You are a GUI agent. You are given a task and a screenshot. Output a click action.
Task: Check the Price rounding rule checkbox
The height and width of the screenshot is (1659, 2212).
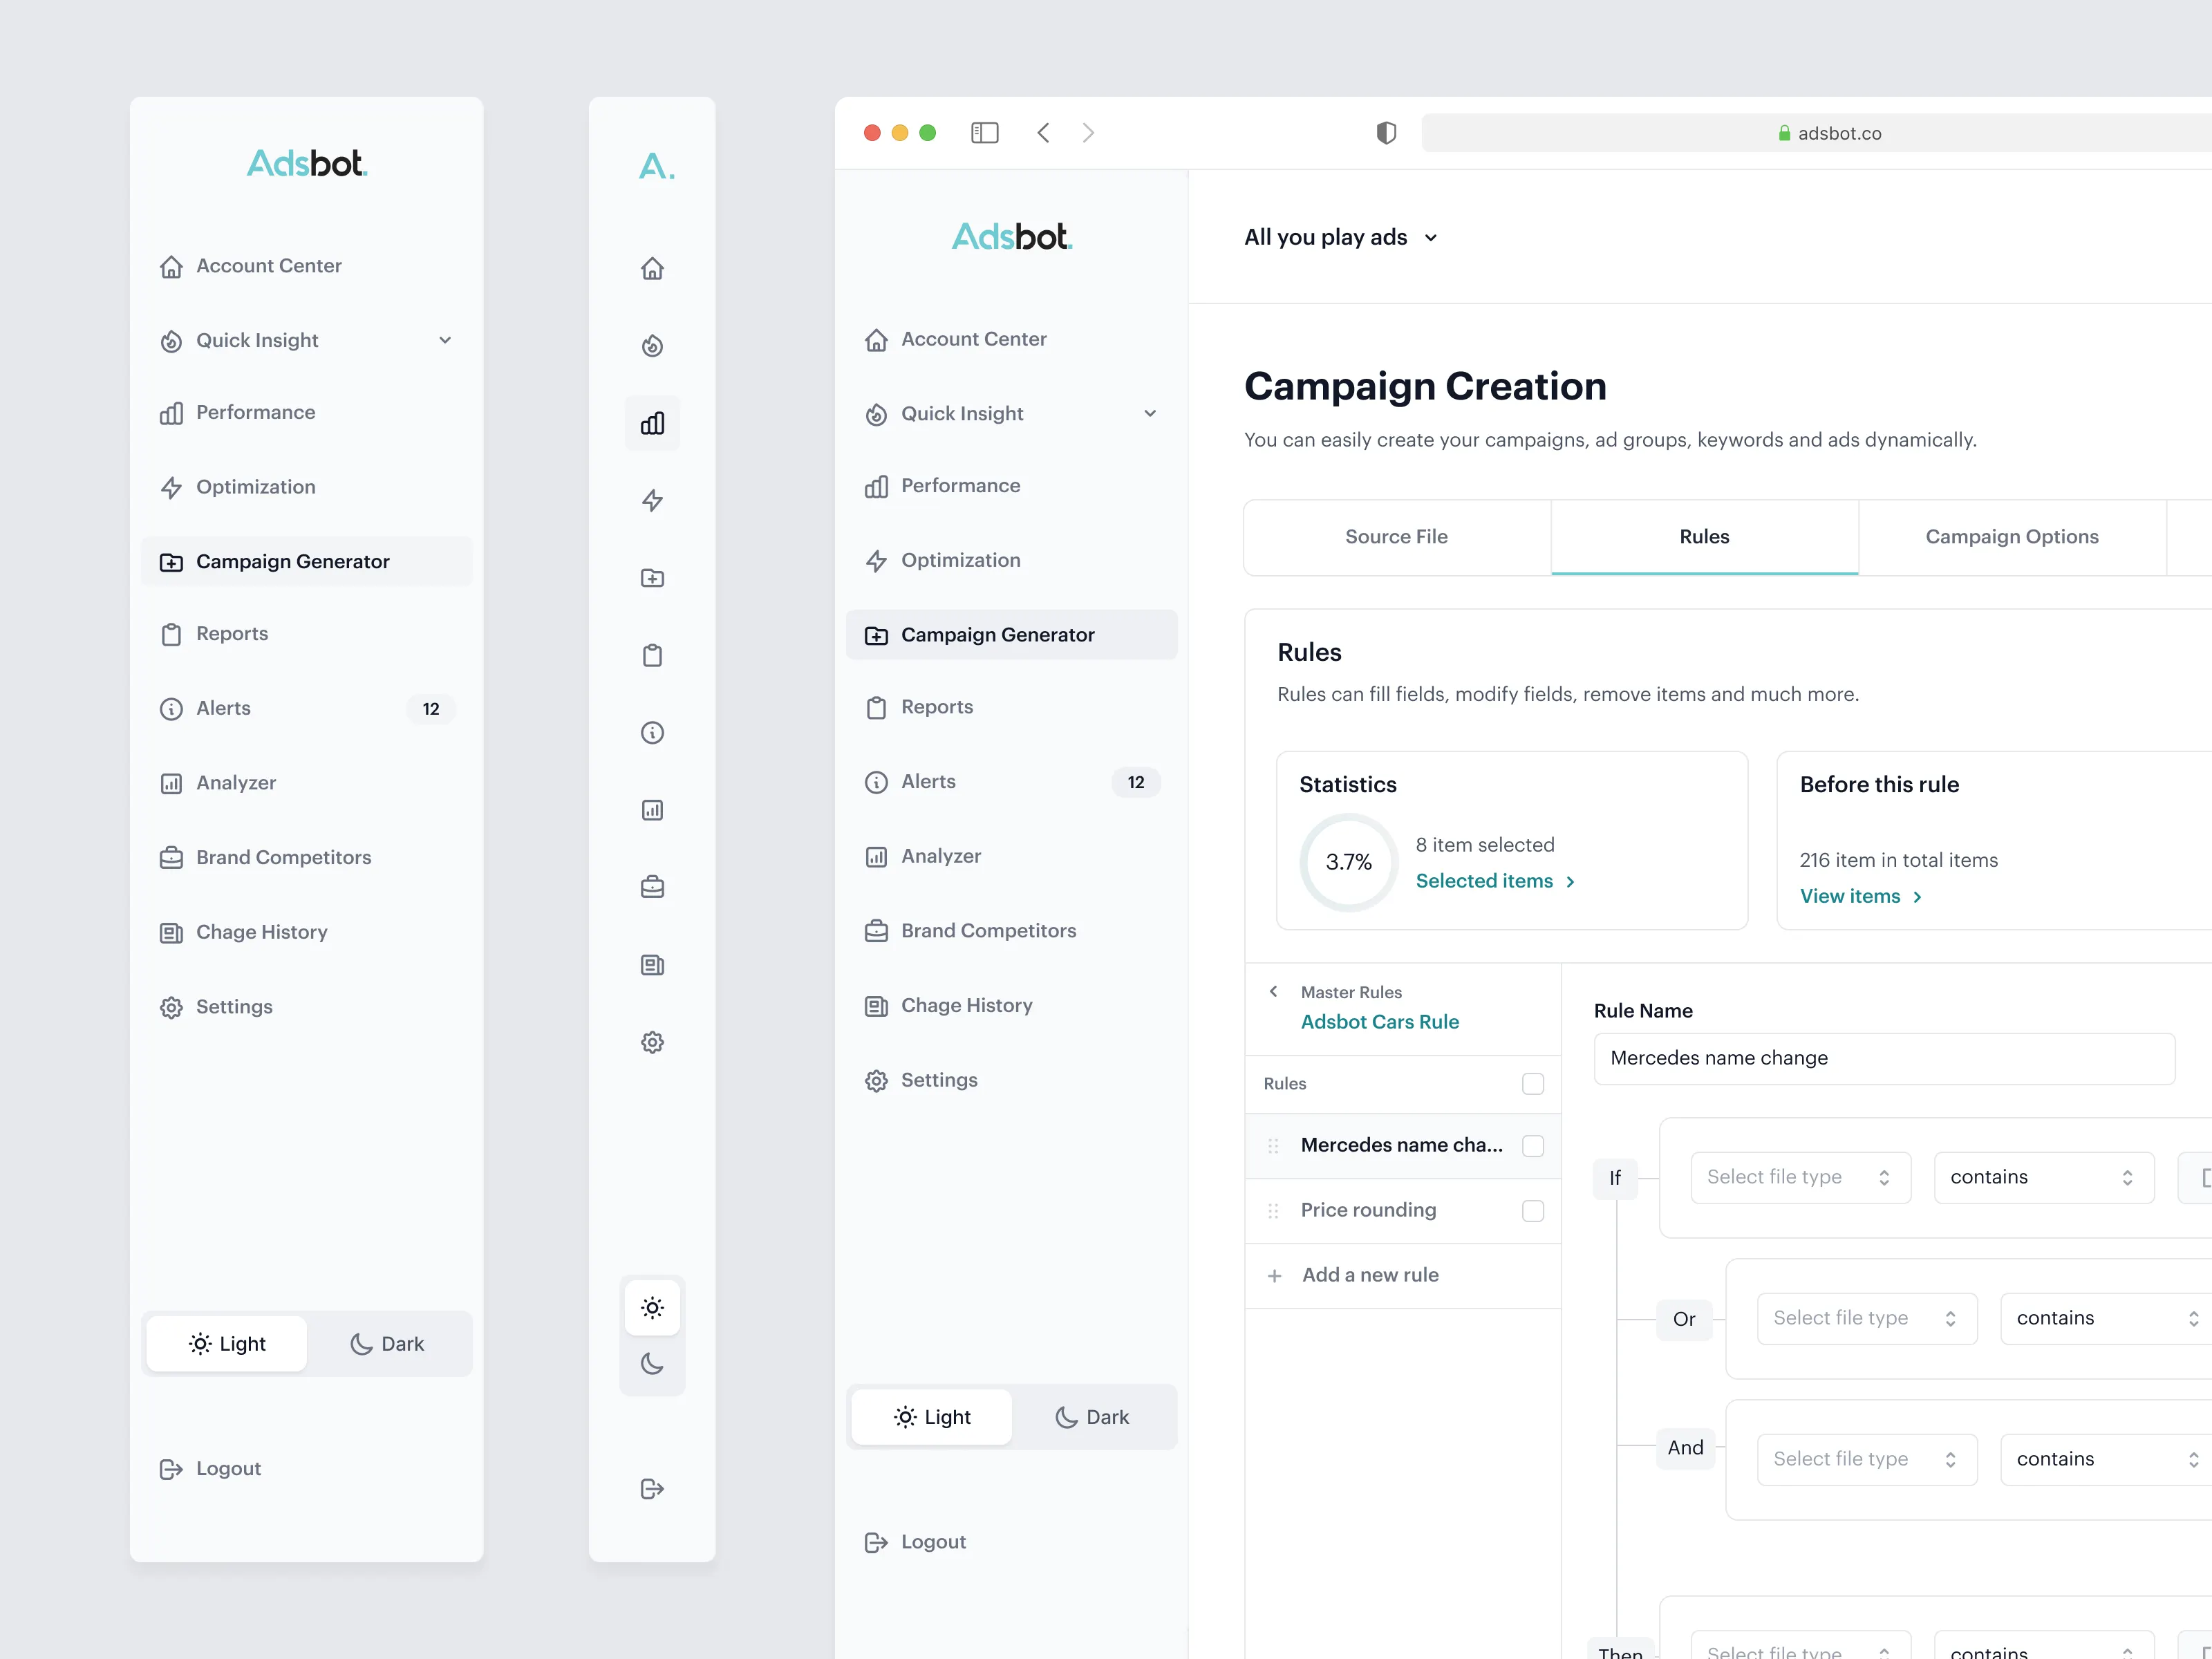tap(1532, 1211)
